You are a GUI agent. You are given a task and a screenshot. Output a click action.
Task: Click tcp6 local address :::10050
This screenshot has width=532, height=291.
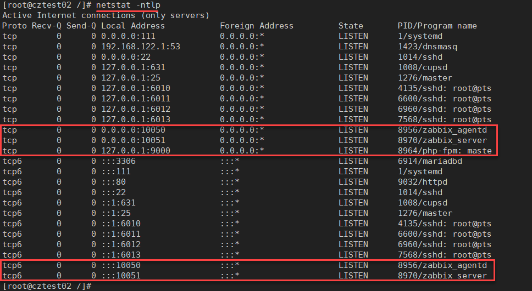tap(121, 265)
